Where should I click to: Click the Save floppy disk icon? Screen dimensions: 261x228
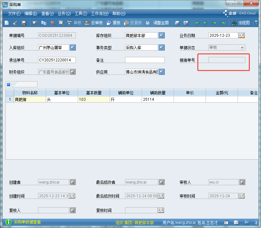click(24, 23)
